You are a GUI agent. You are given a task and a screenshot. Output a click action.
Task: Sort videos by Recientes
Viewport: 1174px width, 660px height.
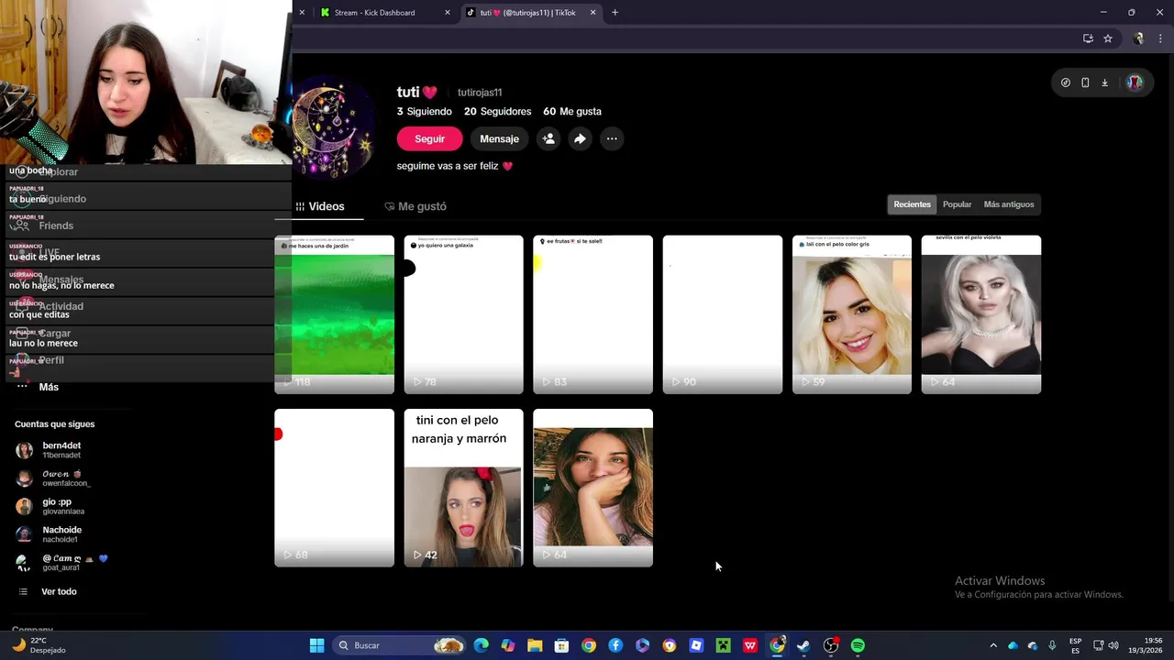click(x=912, y=204)
